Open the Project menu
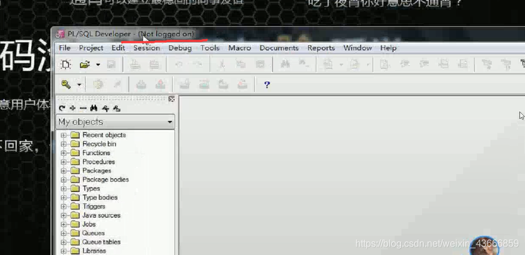Image resolution: width=525 pixels, height=255 pixels. pyautogui.click(x=91, y=48)
